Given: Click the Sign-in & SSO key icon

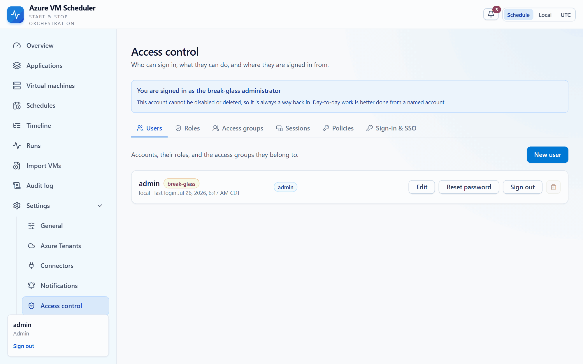Looking at the screenshot, I should tap(370, 128).
